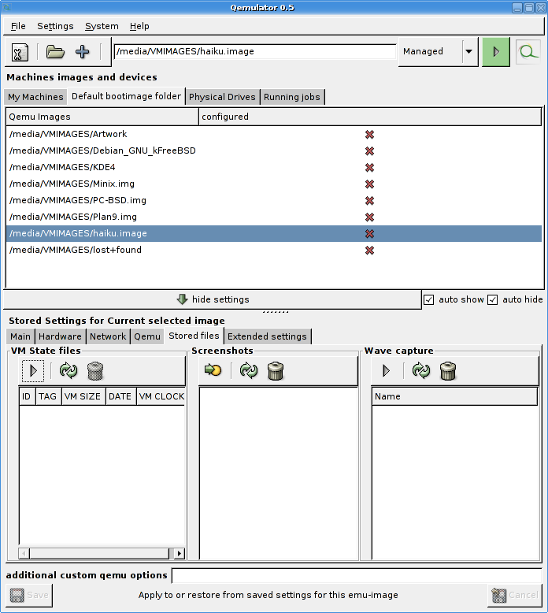The image size is (548, 613).
Task: Sort by Qemu Images column header
Action: [102, 117]
